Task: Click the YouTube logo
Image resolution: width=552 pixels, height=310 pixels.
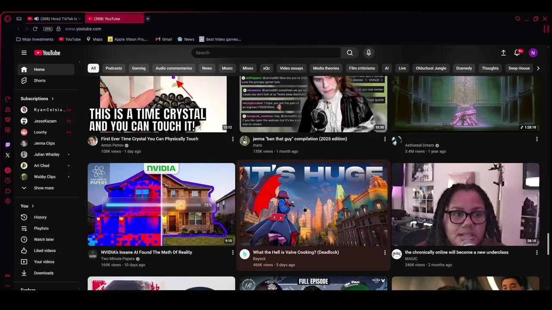Action: 47,53
